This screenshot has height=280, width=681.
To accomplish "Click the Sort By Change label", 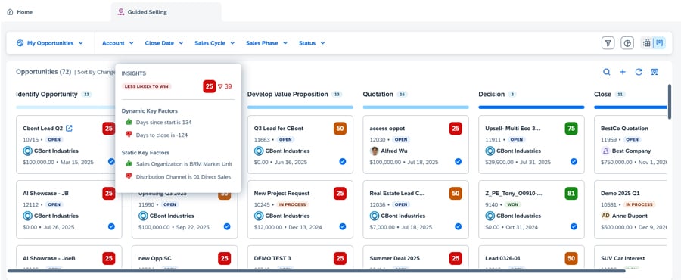I will [x=96, y=73].
